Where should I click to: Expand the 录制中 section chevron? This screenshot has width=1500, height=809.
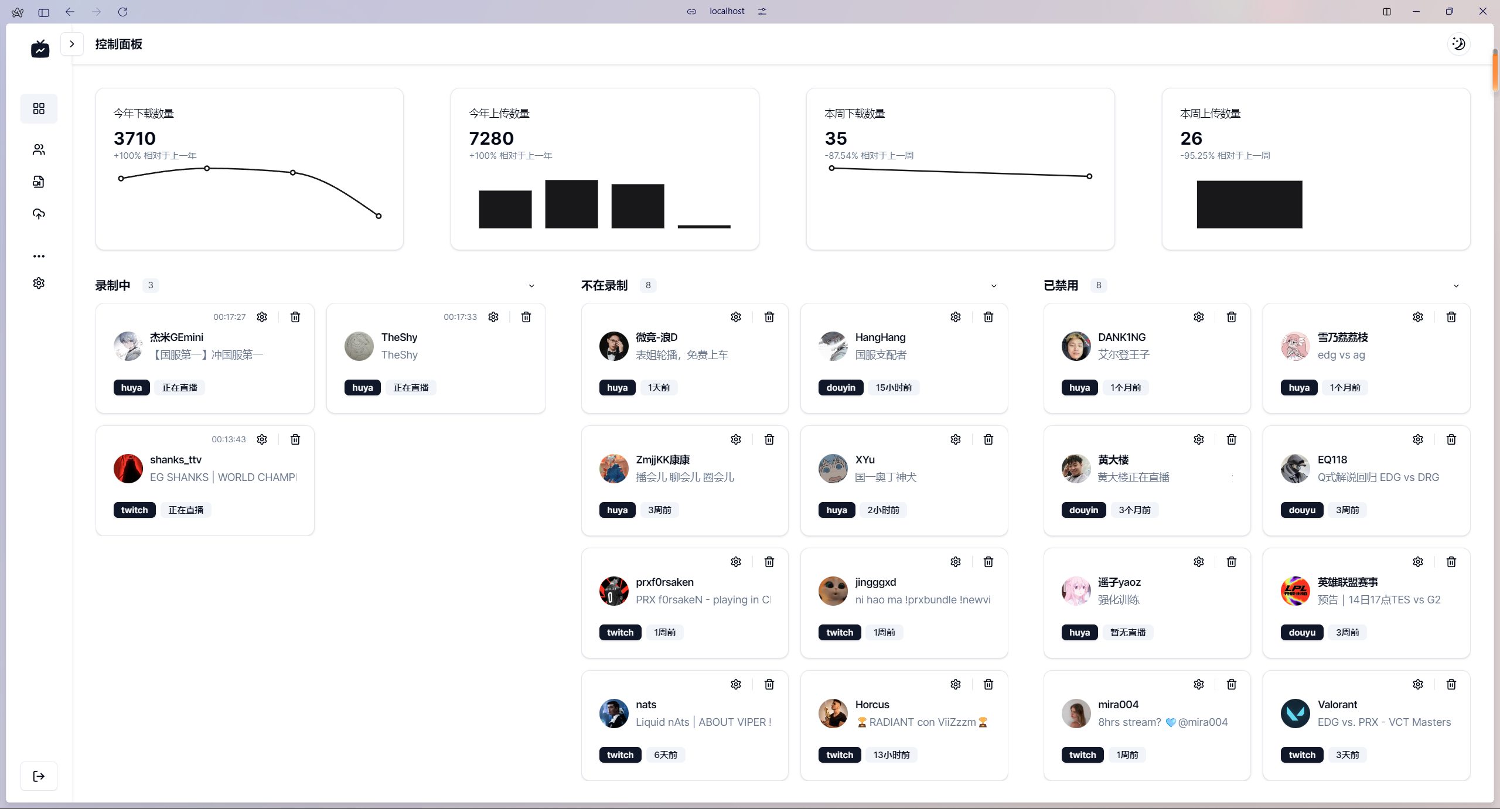click(533, 285)
